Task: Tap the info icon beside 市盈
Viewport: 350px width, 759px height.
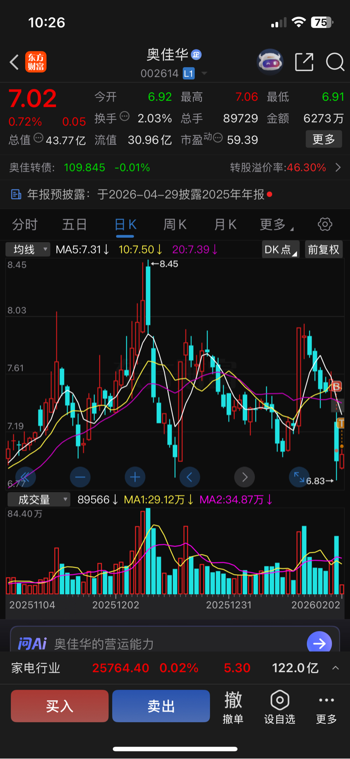Action: click(217, 137)
